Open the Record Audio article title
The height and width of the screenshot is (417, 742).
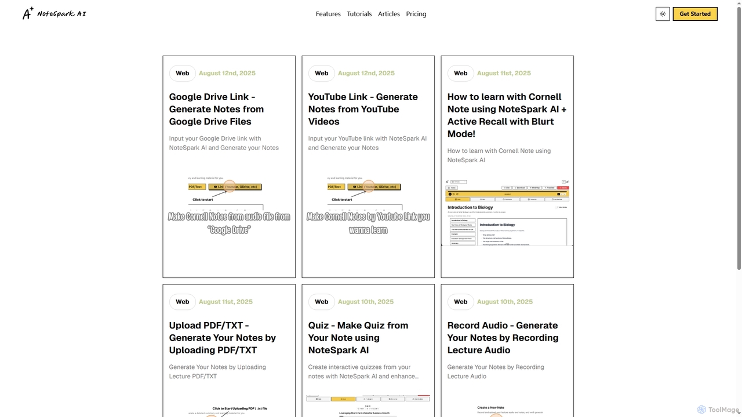tap(503, 338)
